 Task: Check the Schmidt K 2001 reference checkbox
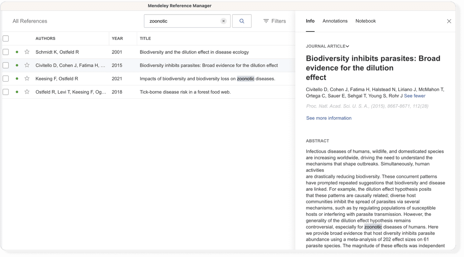[x=6, y=52]
